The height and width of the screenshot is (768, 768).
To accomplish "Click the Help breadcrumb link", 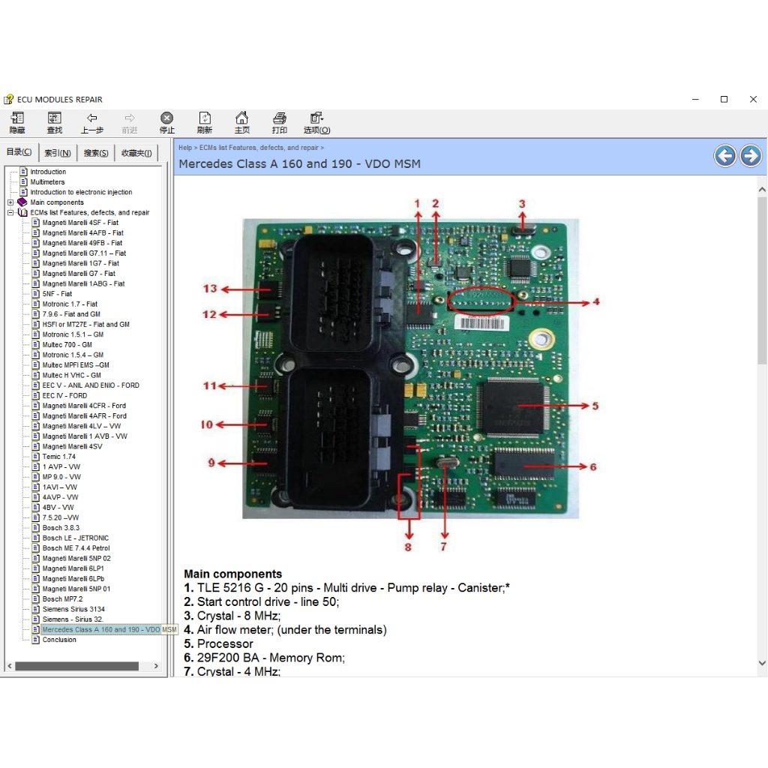I will click(x=184, y=148).
